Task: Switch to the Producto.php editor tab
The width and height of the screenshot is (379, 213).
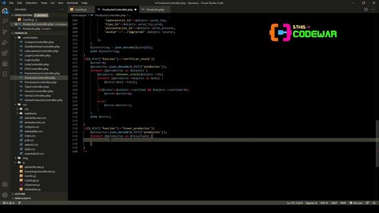Action: pyautogui.click(x=155, y=9)
